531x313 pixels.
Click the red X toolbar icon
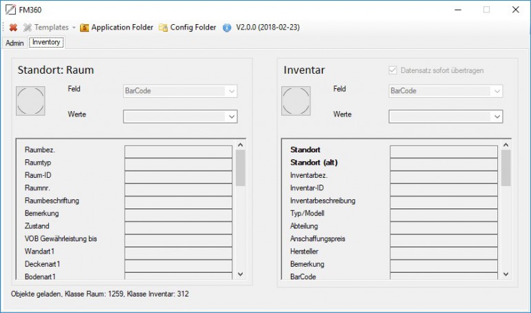(12, 28)
